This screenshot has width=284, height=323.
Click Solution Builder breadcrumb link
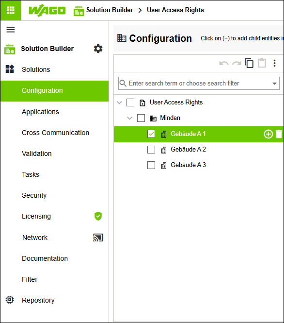110,10
